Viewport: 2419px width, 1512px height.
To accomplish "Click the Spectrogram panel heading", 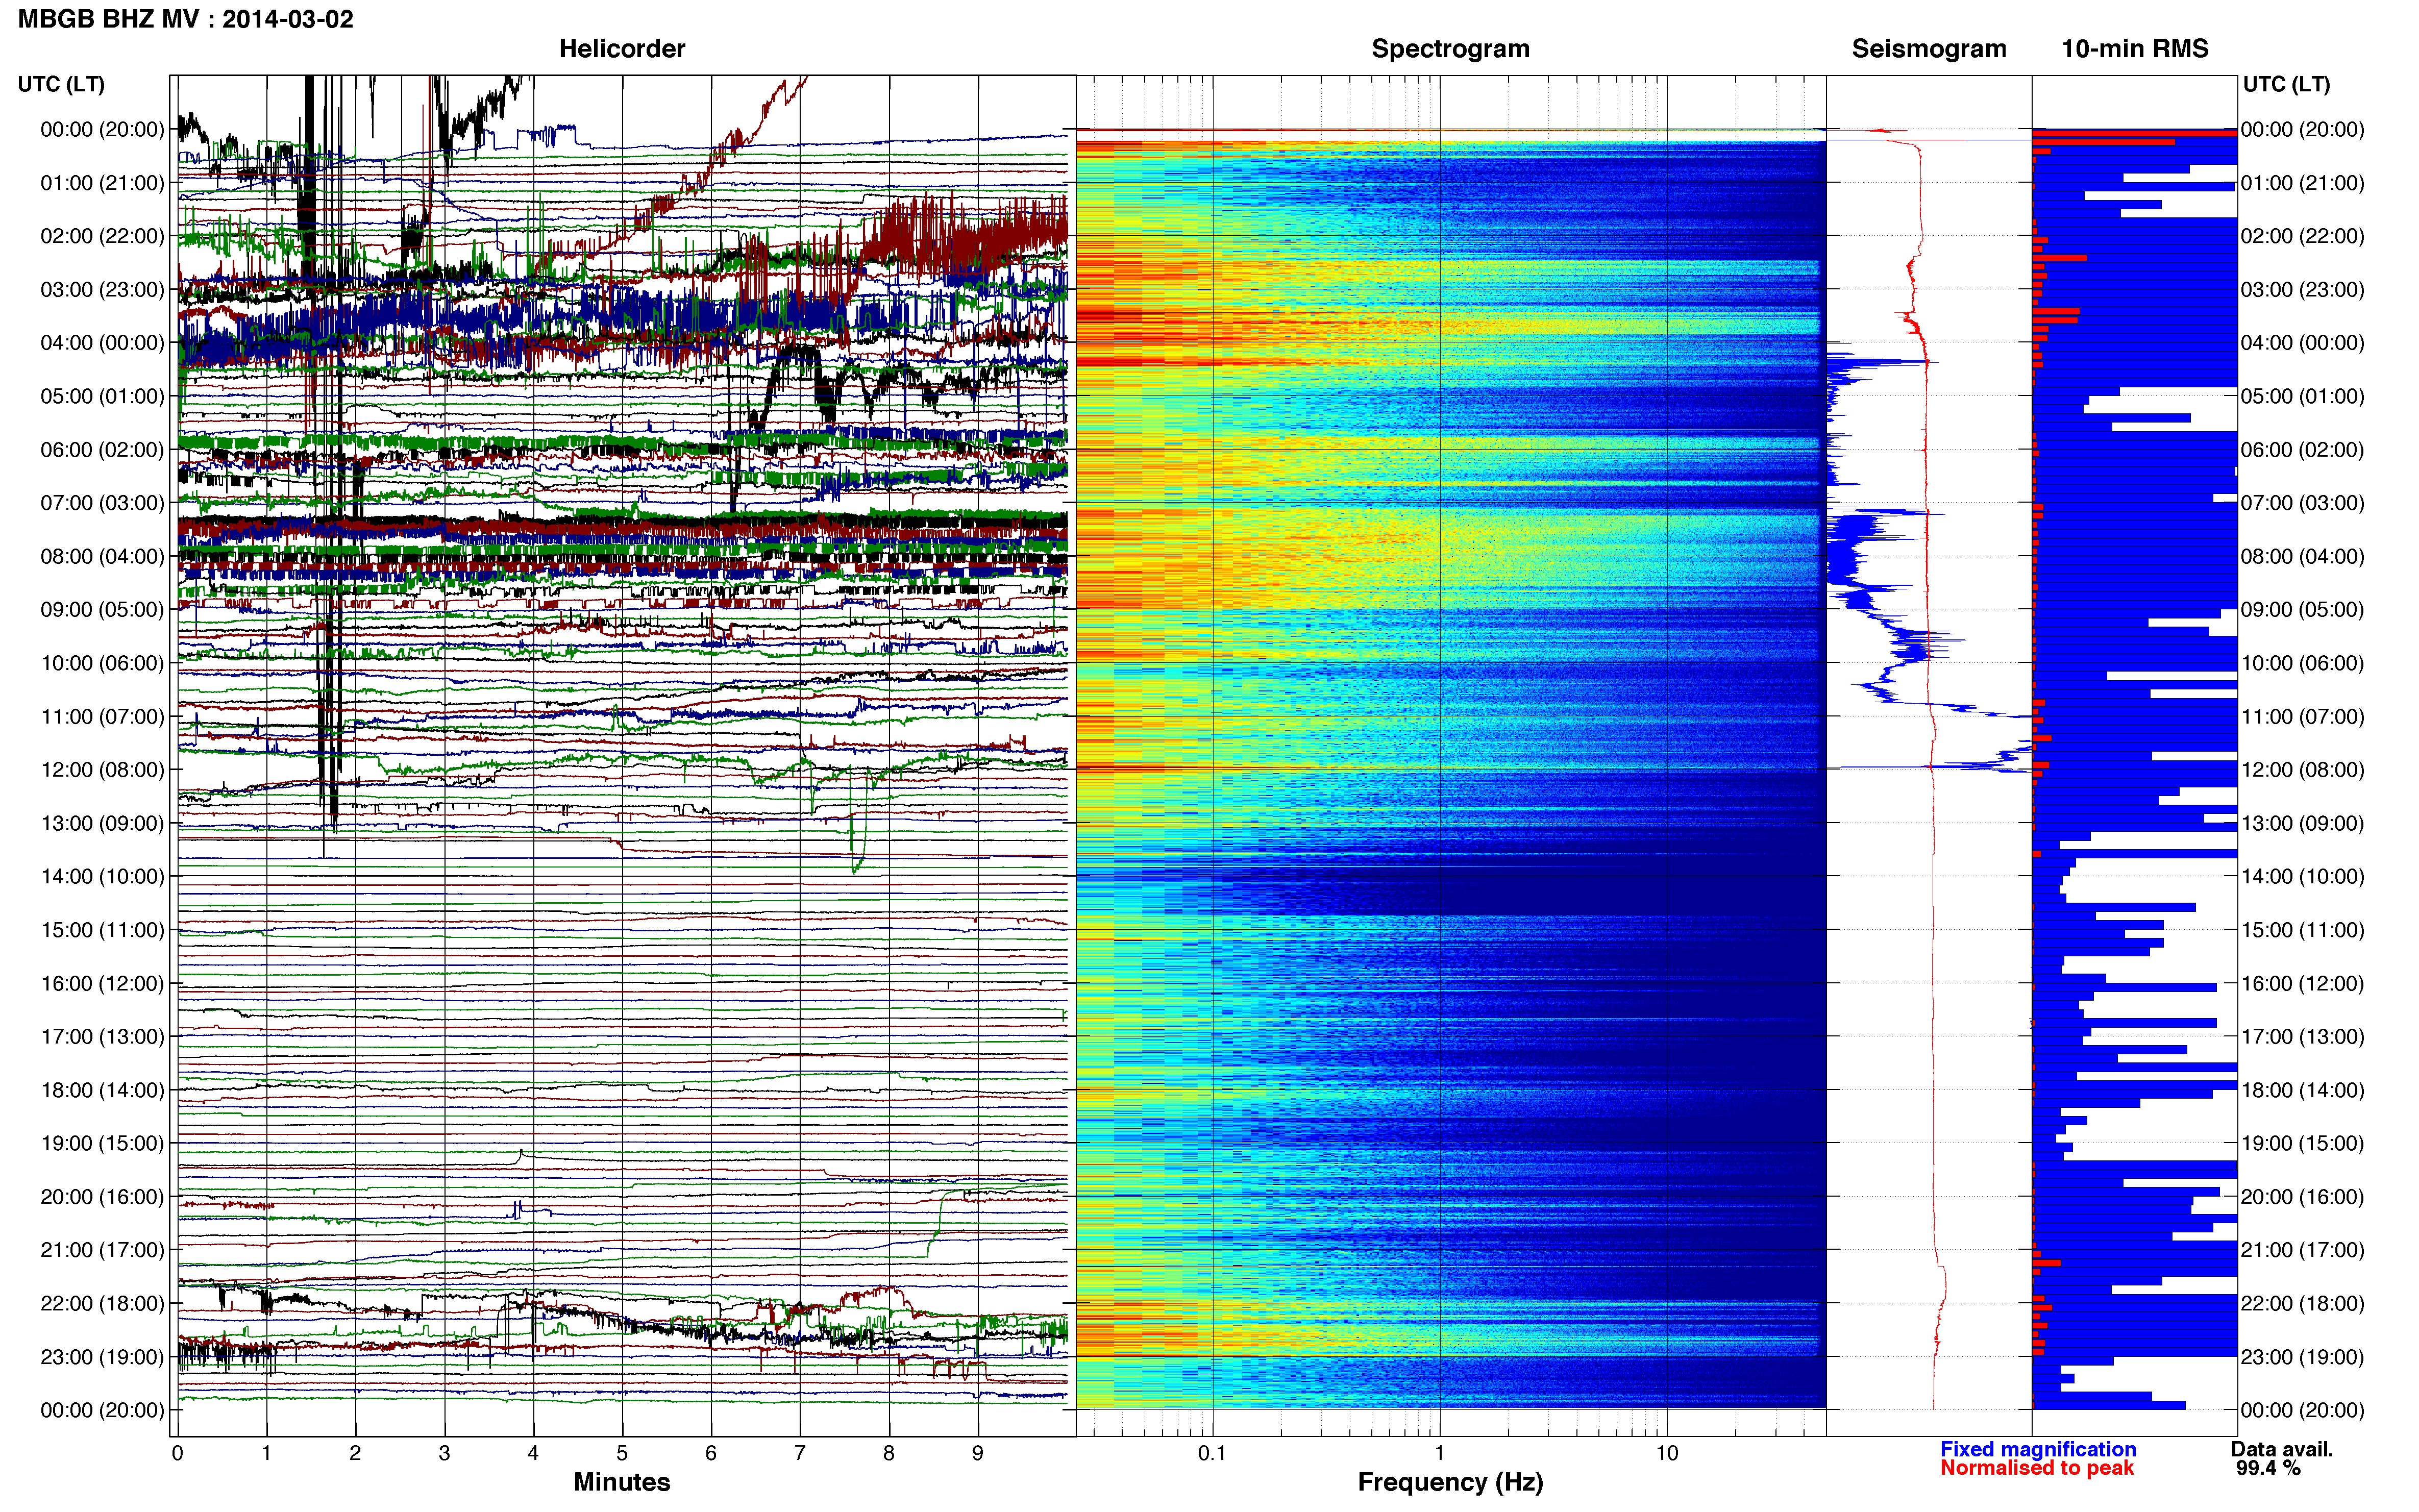I will point(1450,48).
